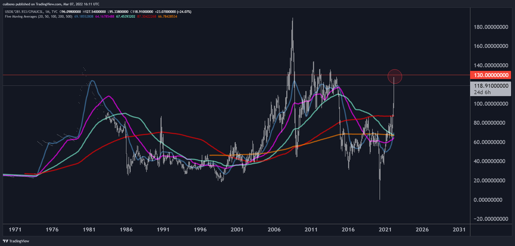Screen dimensions: 515x246
Task: Click the 60.00000000 price axis label
Action: [489, 142]
